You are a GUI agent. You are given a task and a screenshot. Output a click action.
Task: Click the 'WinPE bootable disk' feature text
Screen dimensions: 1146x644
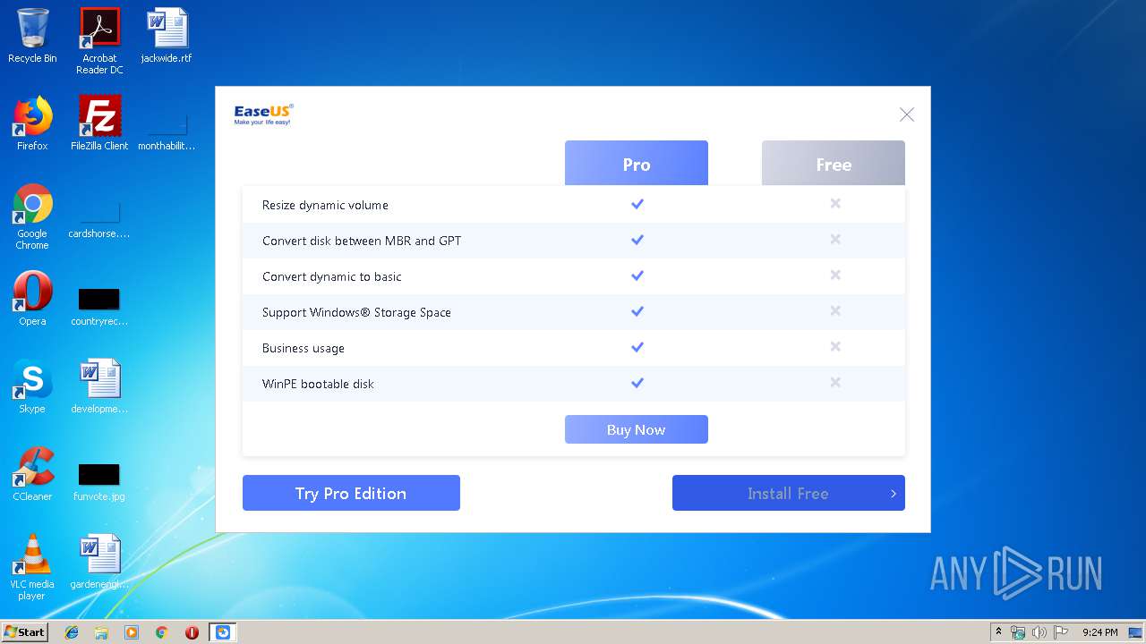tap(318, 384)
